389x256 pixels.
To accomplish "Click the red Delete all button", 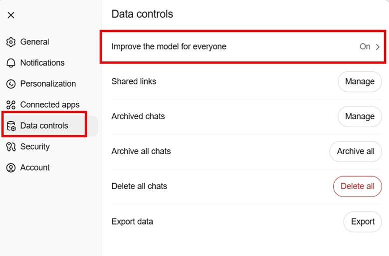I will tap(358, 186).
